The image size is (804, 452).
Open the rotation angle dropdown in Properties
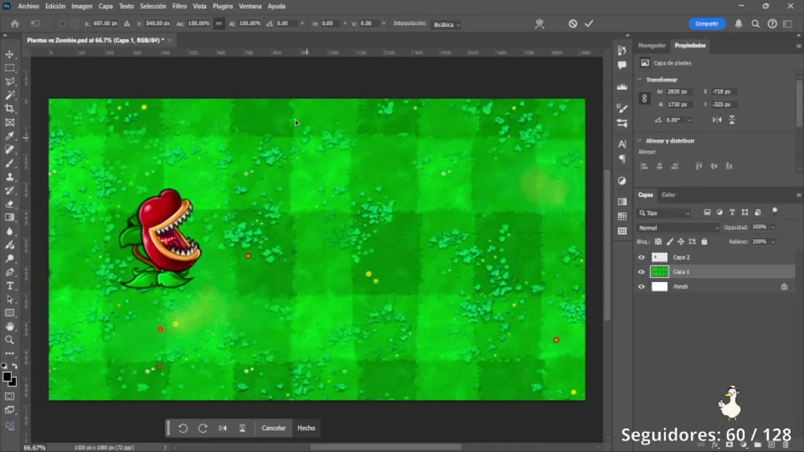point(689,120)
